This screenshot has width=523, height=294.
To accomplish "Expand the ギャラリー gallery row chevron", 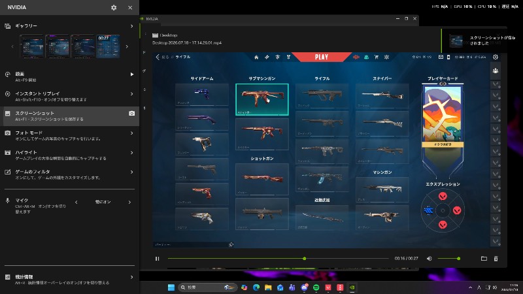I will click(132, 26).
